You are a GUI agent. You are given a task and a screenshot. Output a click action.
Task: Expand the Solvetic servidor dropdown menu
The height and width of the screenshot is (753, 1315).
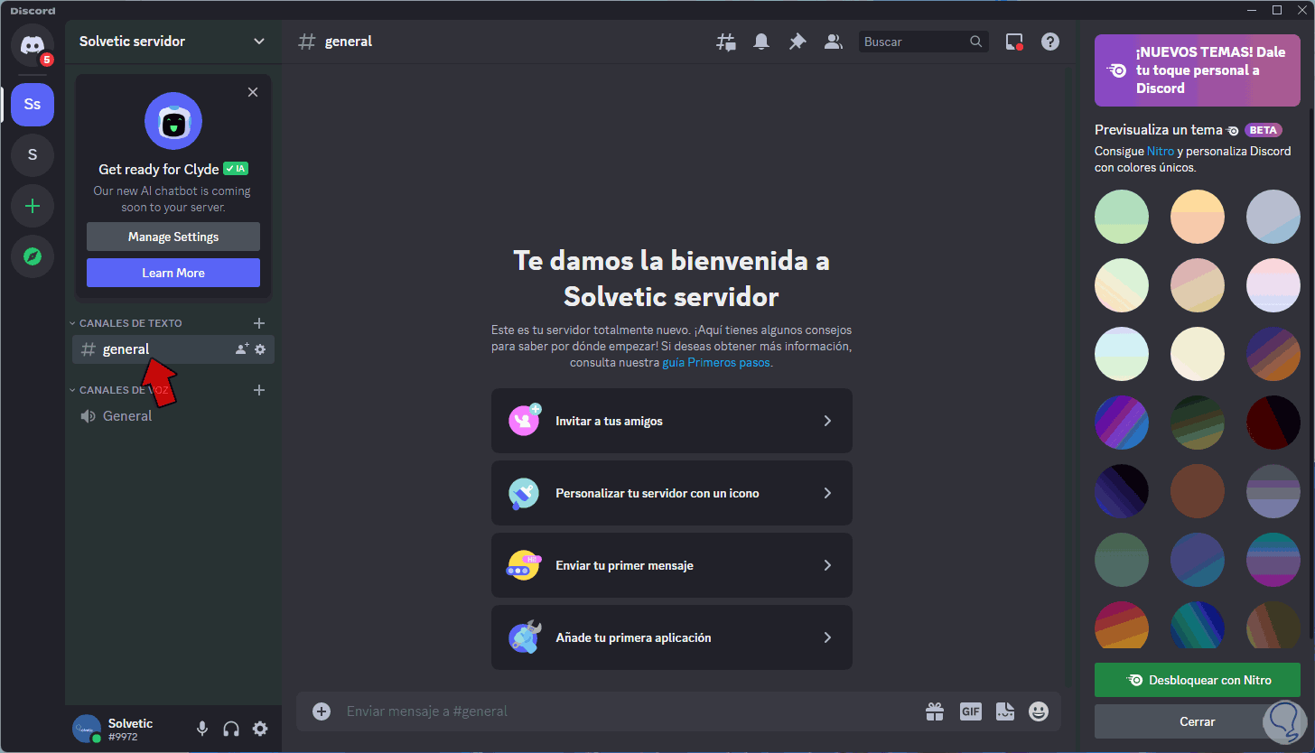point(259,42)
